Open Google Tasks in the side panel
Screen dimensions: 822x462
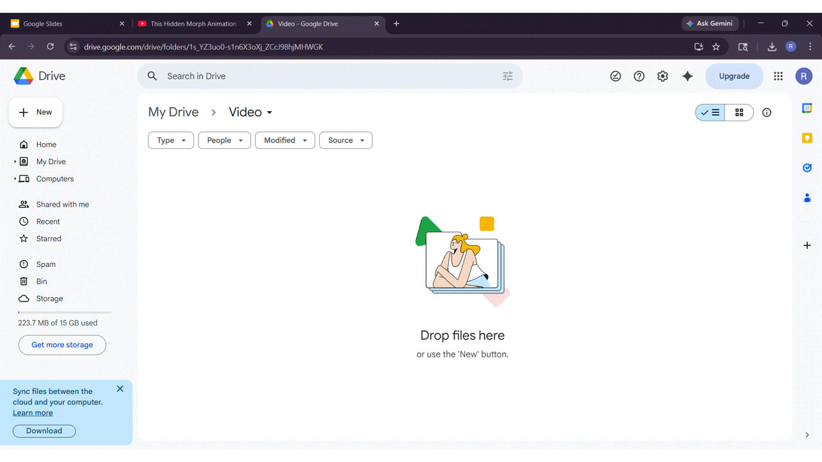tap(807, 167)
